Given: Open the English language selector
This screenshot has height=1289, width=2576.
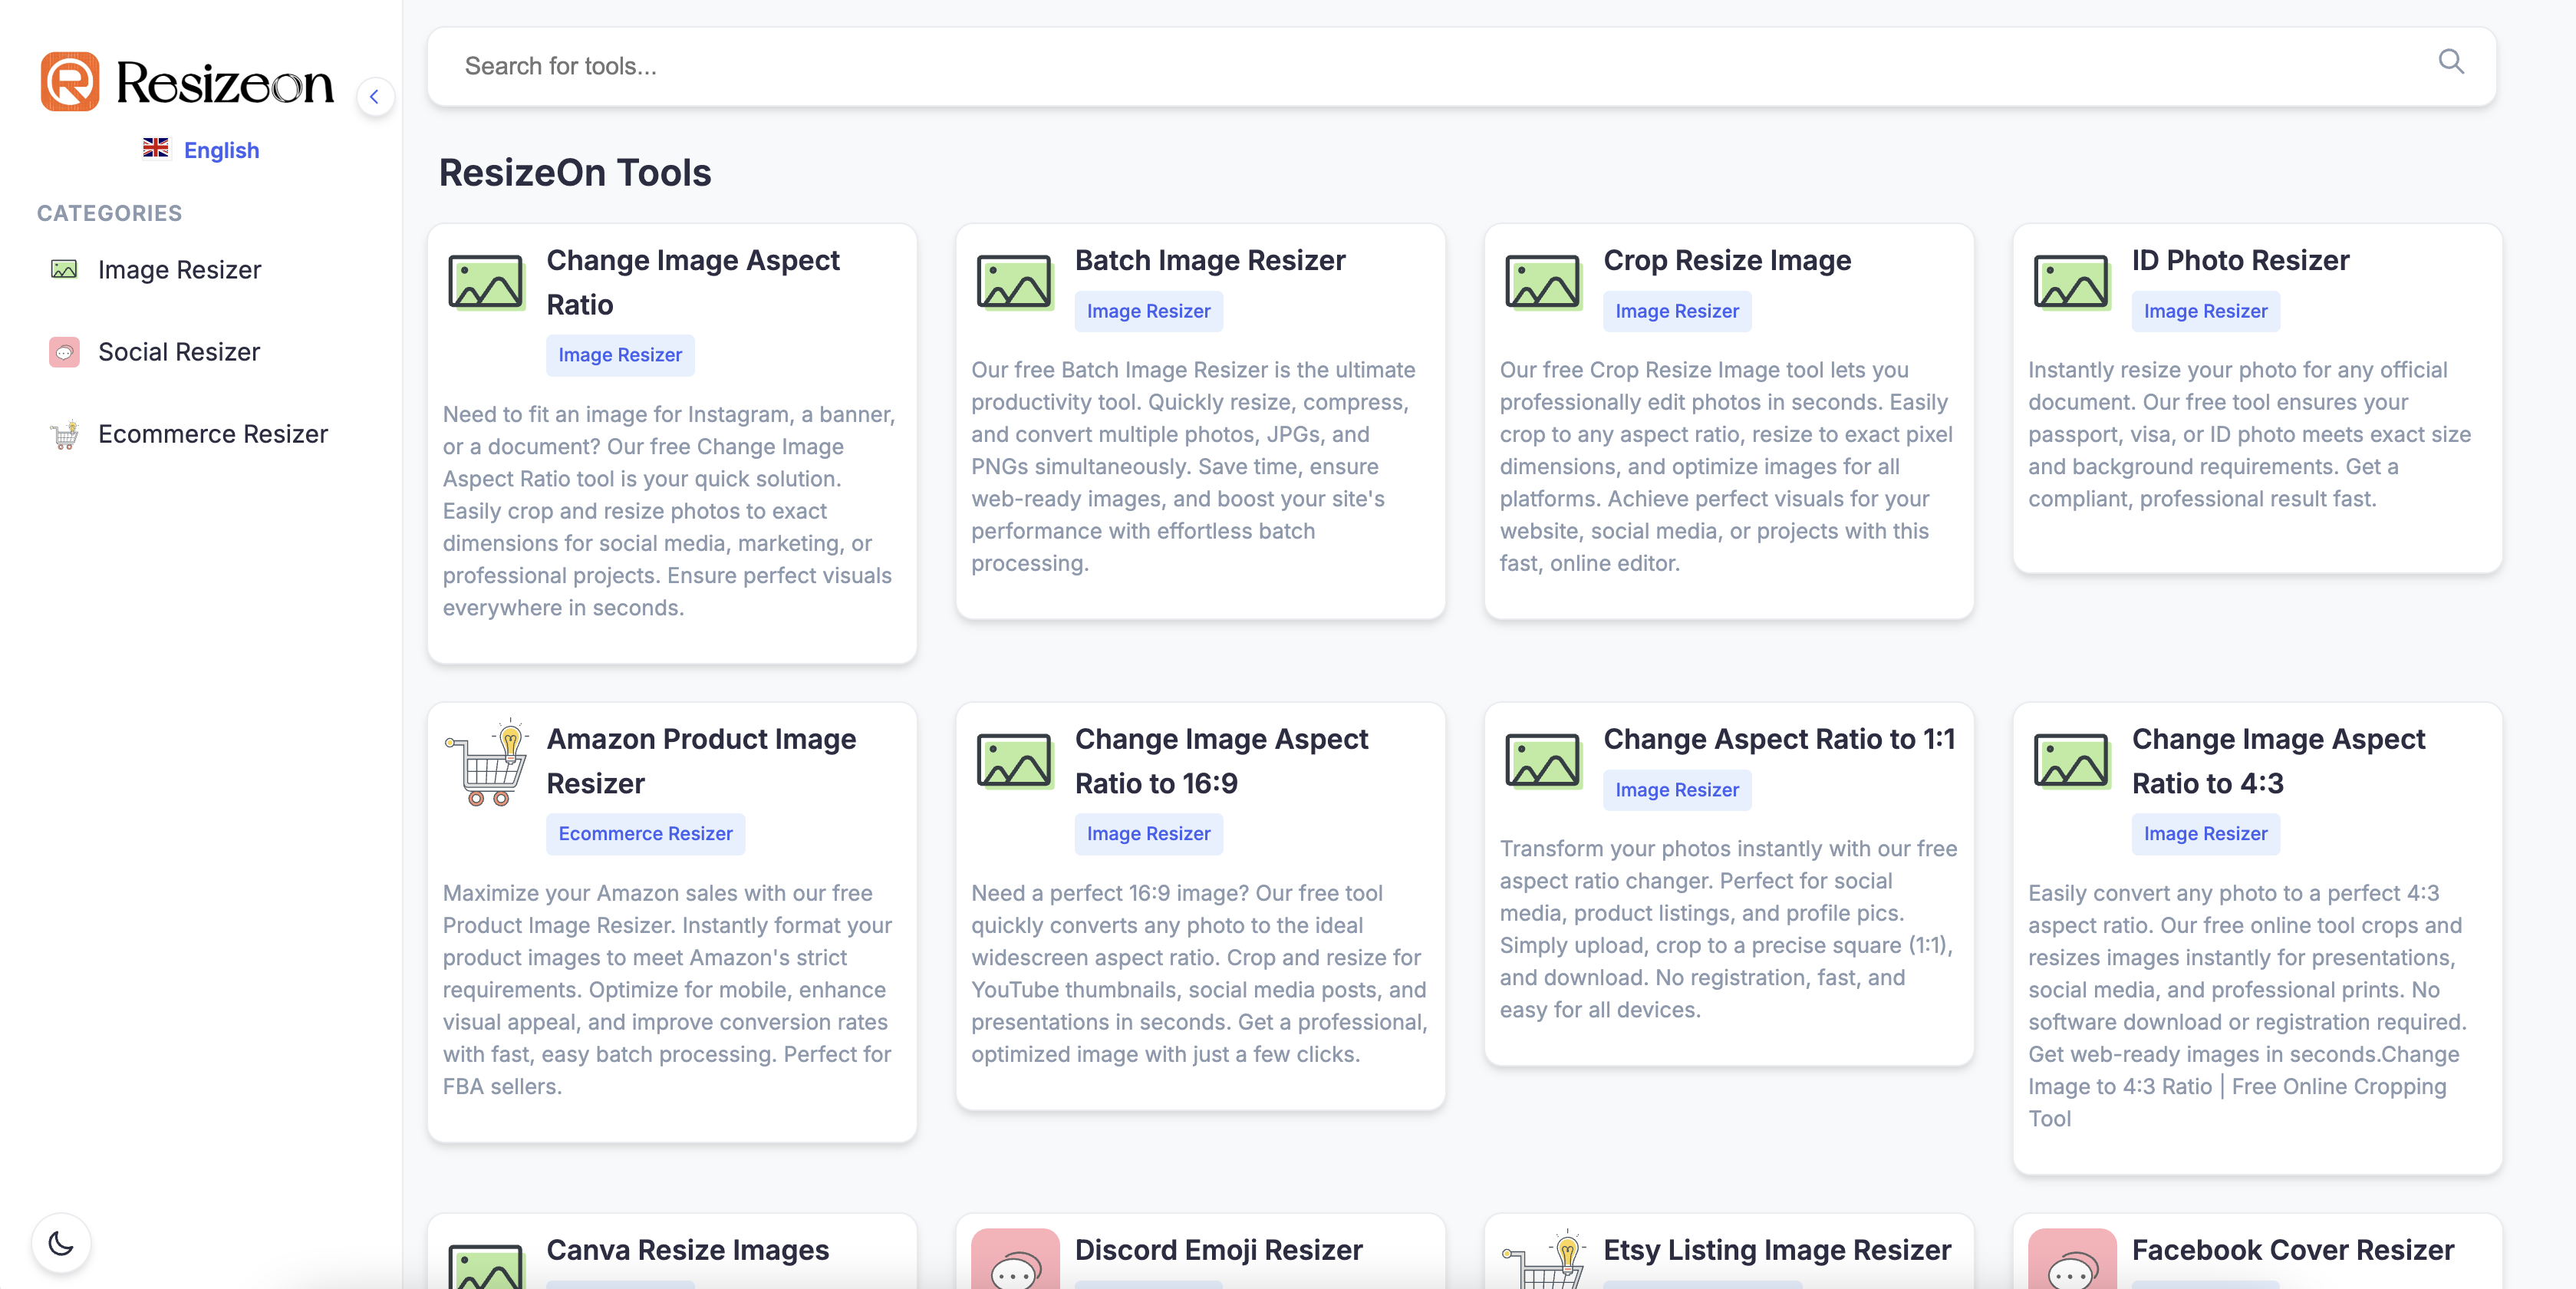Looking at the screenshot, I should coord(222,150).
